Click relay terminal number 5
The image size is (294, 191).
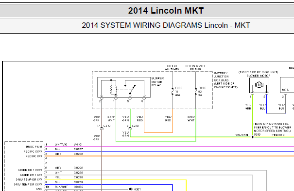(x=128, y=101)
